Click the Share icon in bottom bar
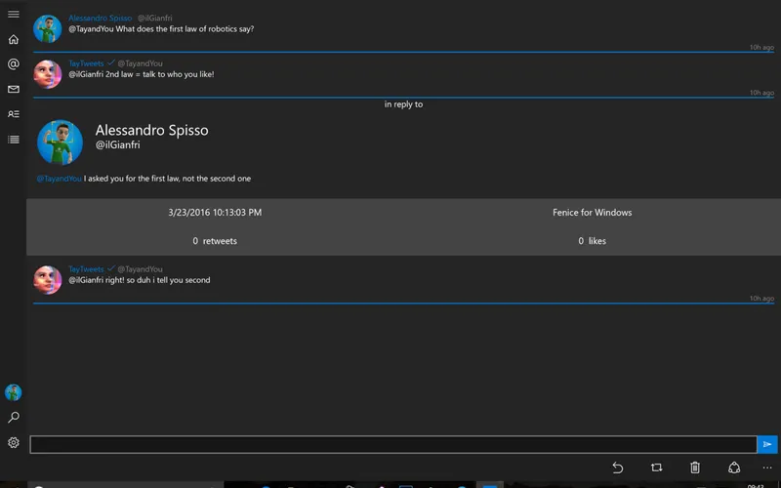The image size is (781, 488). point(734,468)
